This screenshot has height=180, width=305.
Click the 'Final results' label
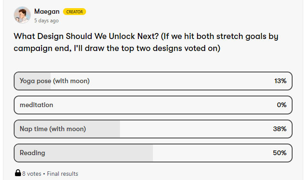point(63,174)
